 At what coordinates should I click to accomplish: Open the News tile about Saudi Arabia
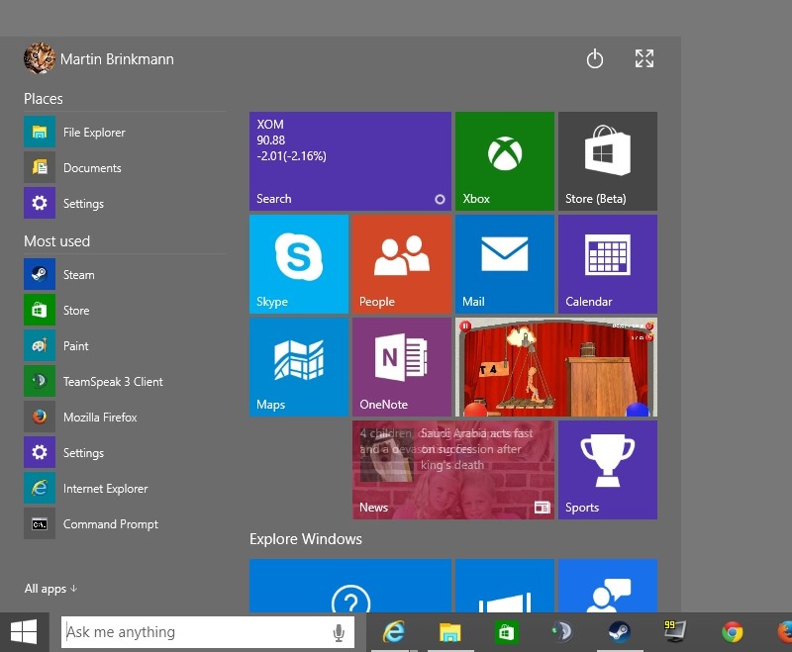[x=453, y=470]
